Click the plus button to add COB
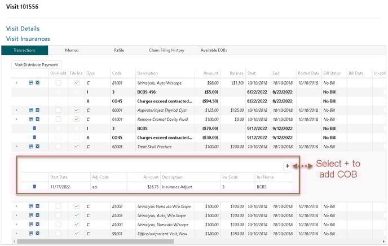This screenshot has height=246, width=388. click(x=288, y=166)
